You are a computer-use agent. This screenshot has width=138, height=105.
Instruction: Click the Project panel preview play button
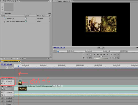coord(2,10)
